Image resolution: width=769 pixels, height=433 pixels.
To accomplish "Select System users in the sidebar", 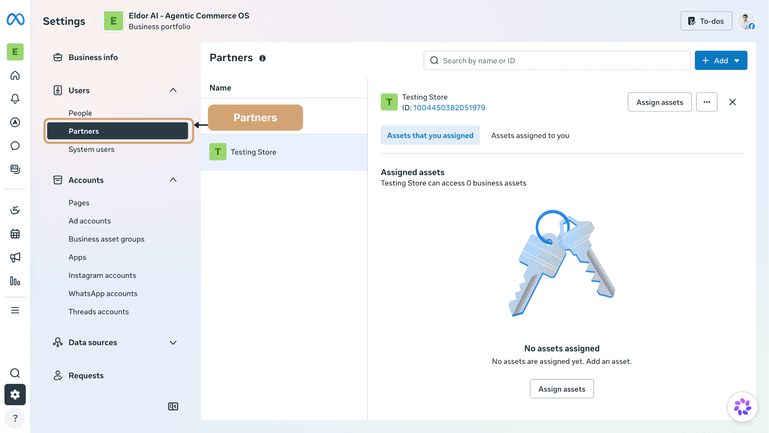I will click(x=92, y=149).
